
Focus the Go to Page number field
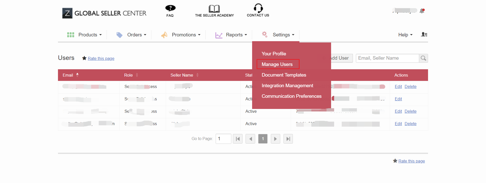(224, 139)
